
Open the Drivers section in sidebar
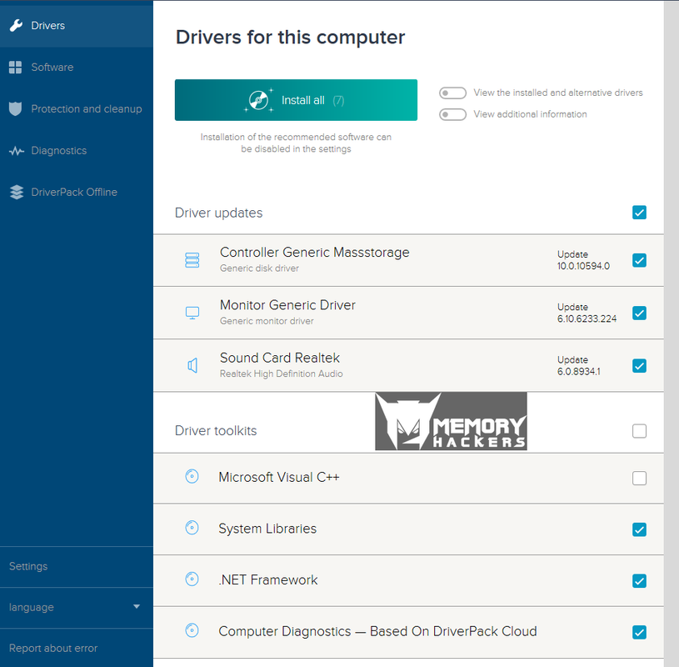tap(76, 26)
